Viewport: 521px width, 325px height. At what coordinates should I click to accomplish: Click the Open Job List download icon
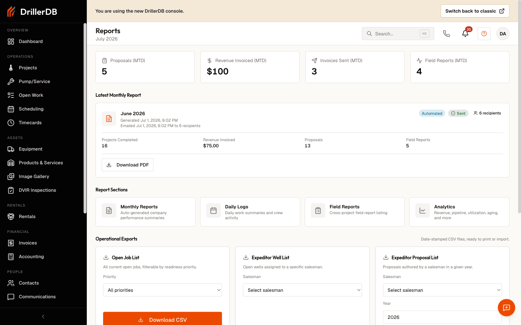[106, 257]
